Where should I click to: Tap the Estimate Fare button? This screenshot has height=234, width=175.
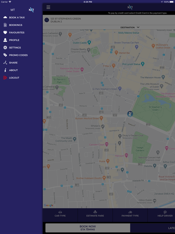coord(95,215)
